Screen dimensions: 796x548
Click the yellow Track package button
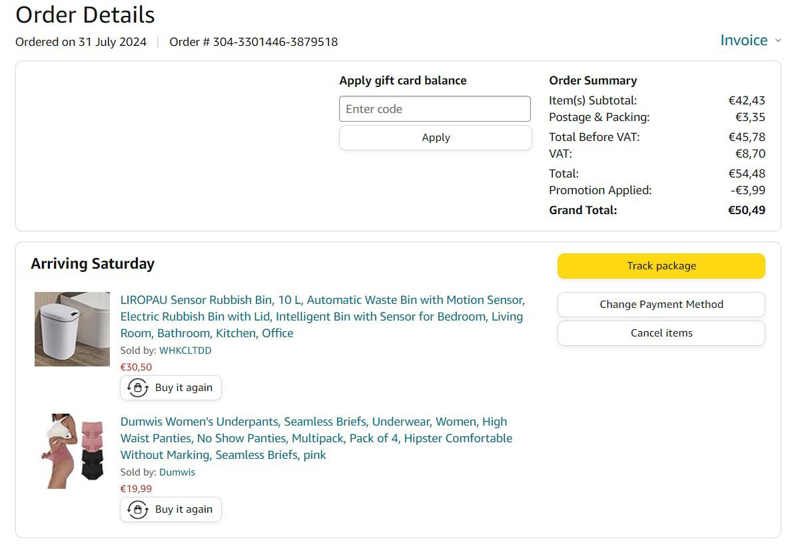pos(661,266)
